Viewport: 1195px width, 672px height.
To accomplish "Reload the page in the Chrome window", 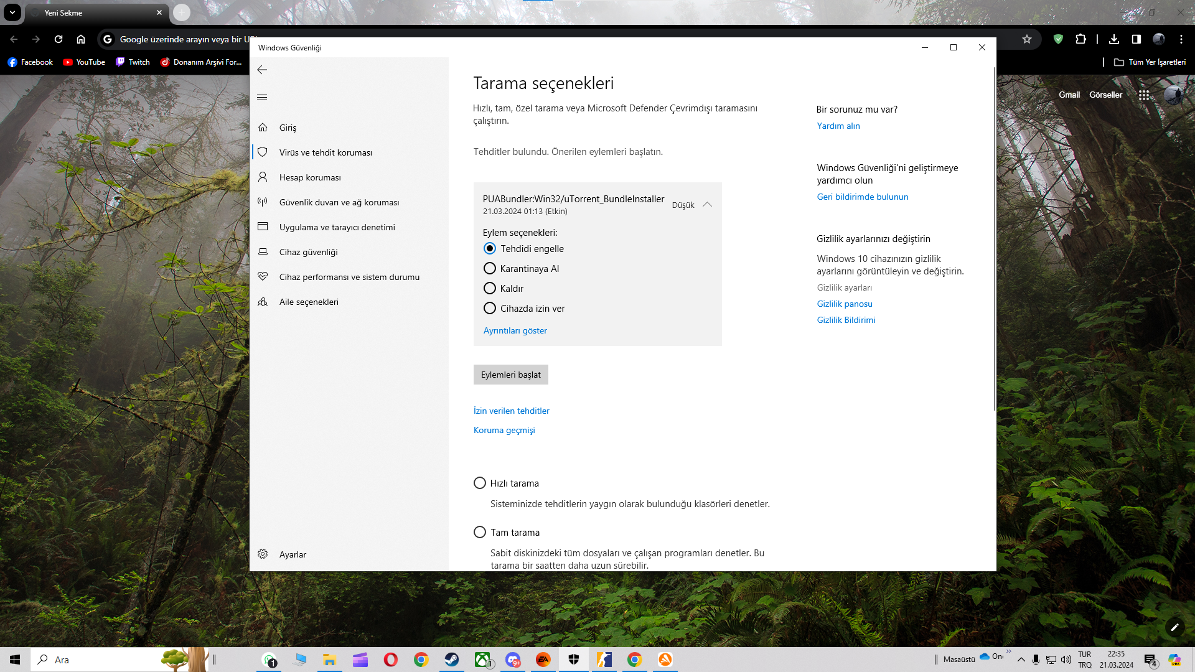I will pos(59,39).
